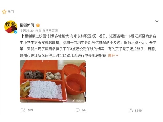Open comments via the speech bubble icon
Screen dimensions: 163x122
tap(77, 110)
